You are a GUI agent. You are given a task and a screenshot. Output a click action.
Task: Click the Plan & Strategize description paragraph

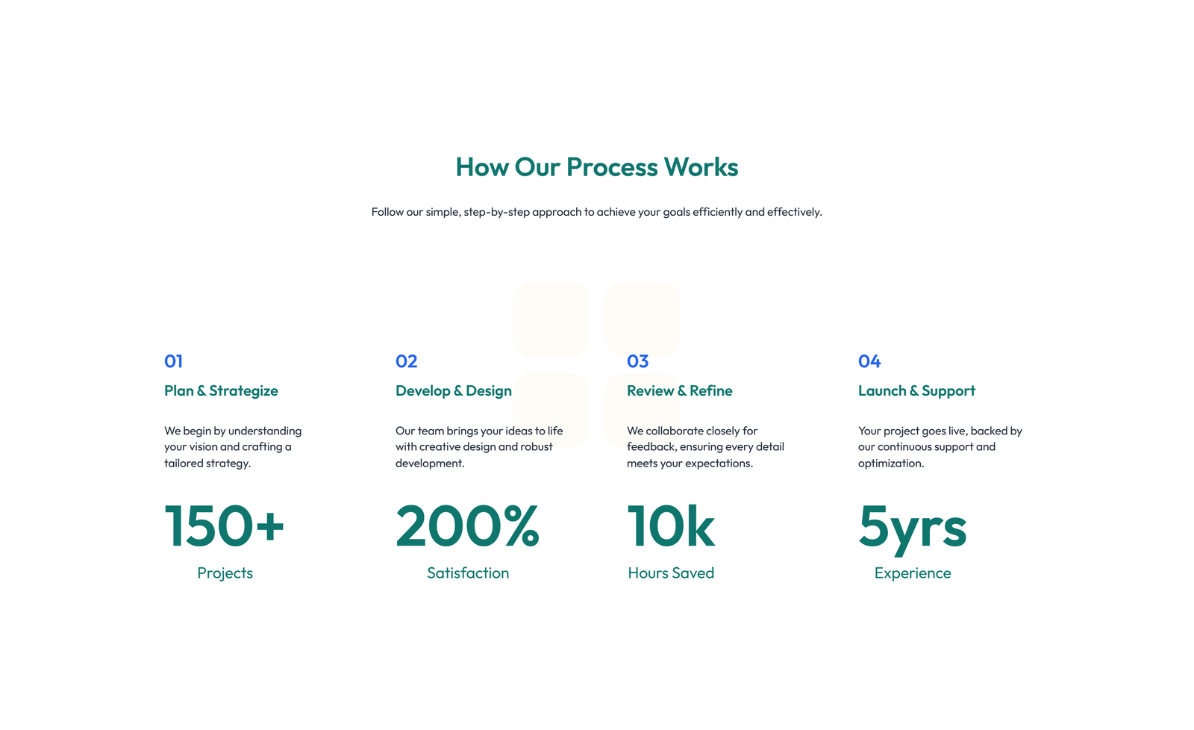[232, 446]
